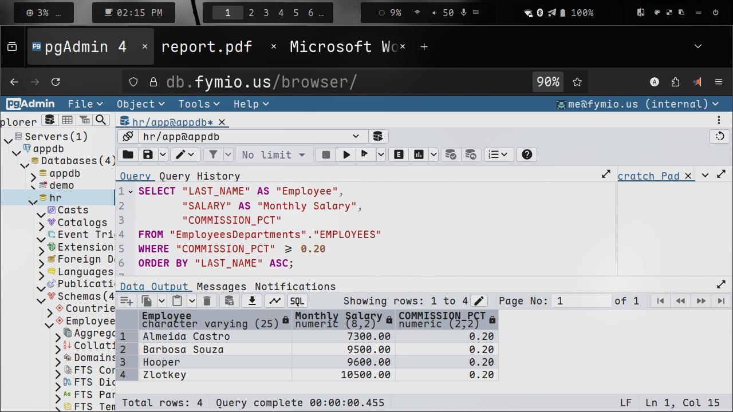Expand the demo database tree node
The height and width of the screenshot is (412, 733).
33,185
